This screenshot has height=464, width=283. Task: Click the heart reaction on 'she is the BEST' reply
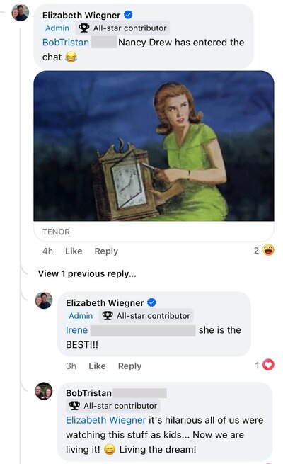coord(269,365)
